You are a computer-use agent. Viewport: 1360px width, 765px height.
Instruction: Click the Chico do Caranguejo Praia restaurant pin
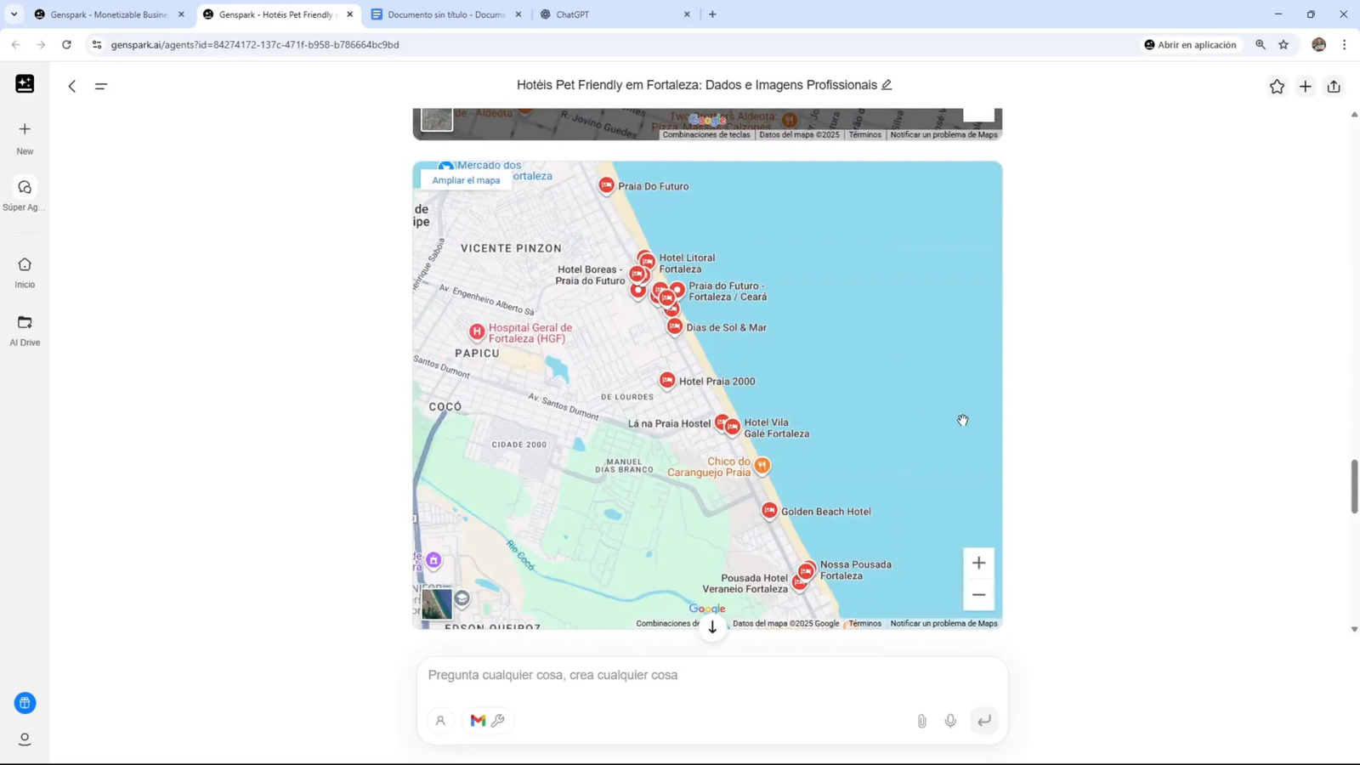coord(762,465)
